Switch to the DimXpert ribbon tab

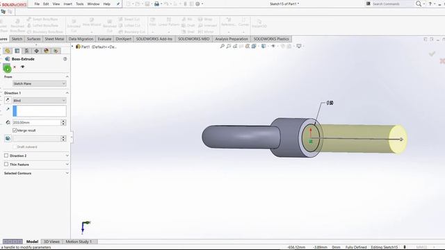pyautogui.click(x=124, y=39)
